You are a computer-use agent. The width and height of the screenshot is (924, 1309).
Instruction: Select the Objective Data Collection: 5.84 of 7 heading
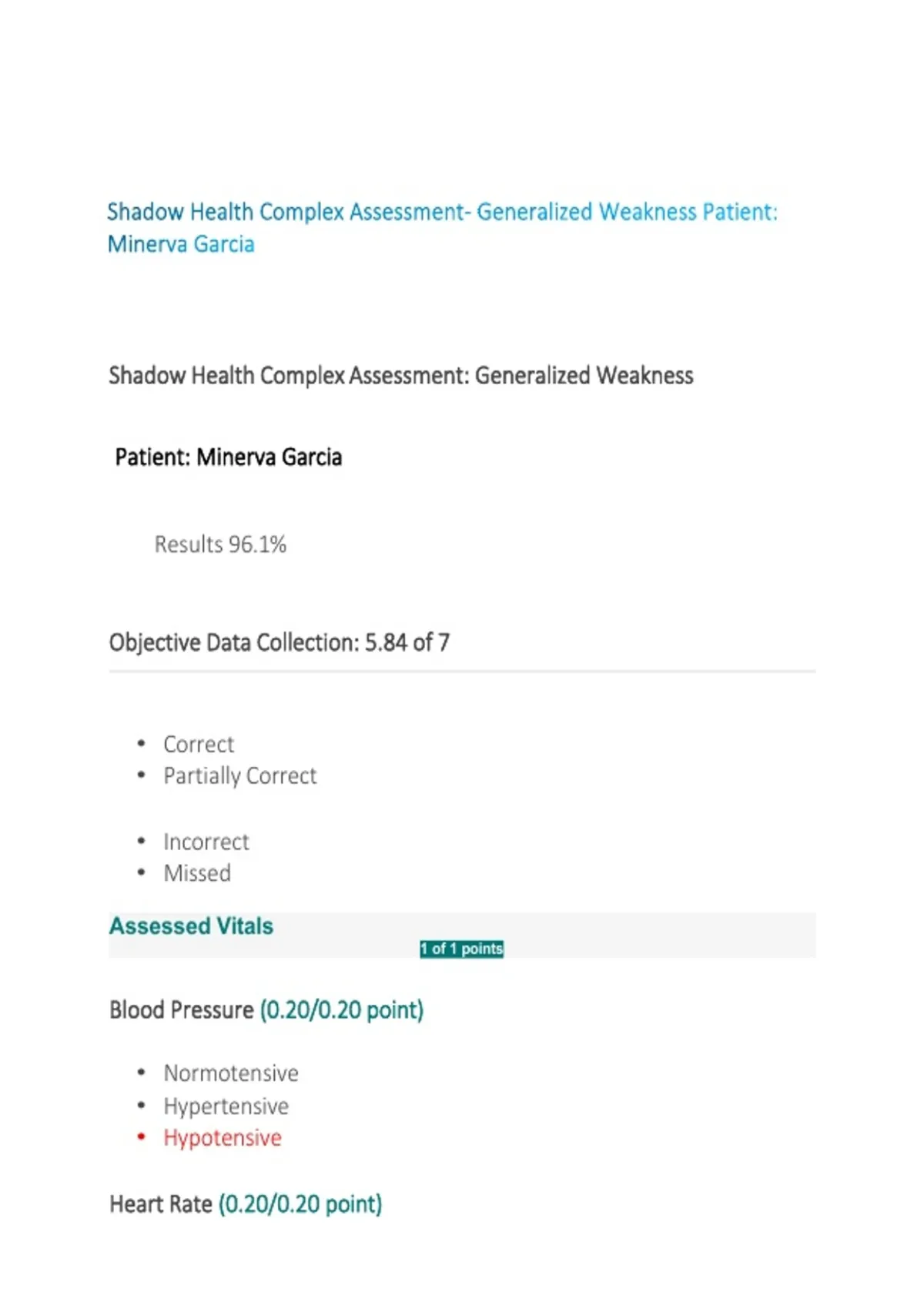pyautogui.click(x=280, y=643)
